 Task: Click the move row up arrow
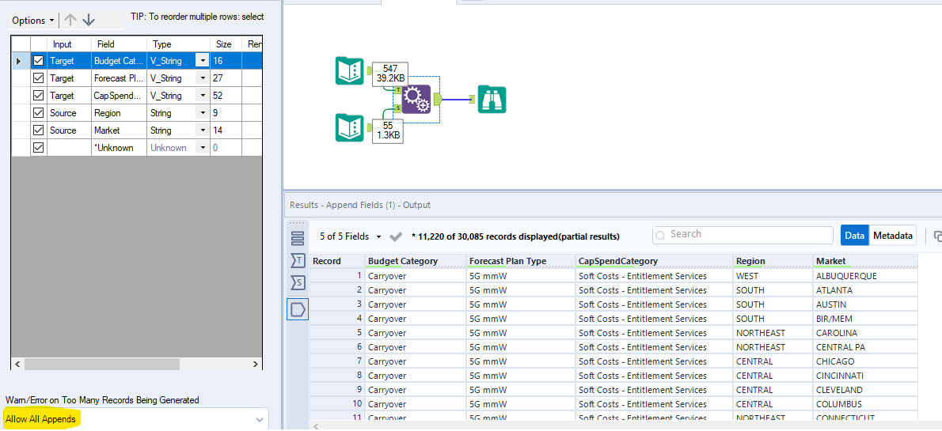[70, 20]
